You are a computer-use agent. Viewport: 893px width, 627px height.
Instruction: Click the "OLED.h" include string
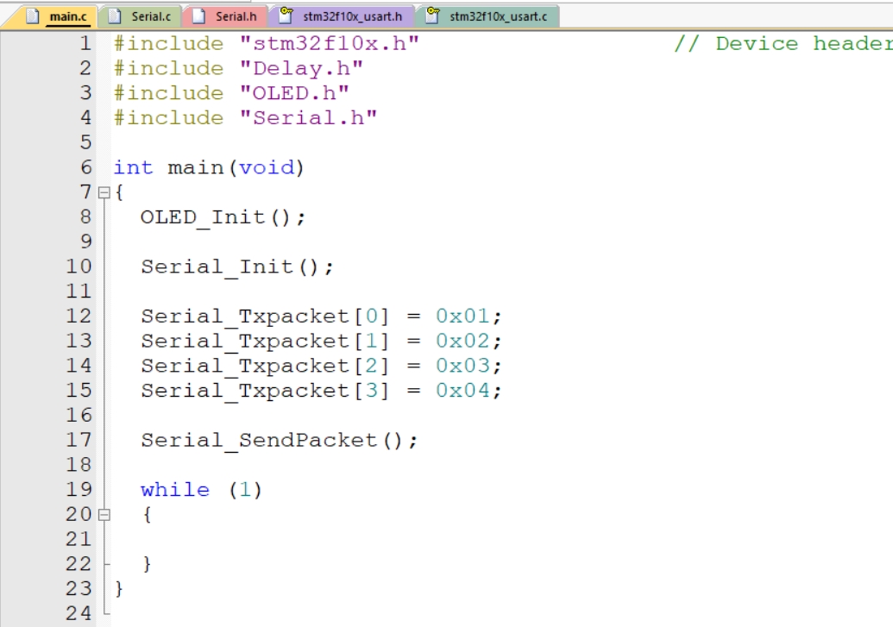294,93
